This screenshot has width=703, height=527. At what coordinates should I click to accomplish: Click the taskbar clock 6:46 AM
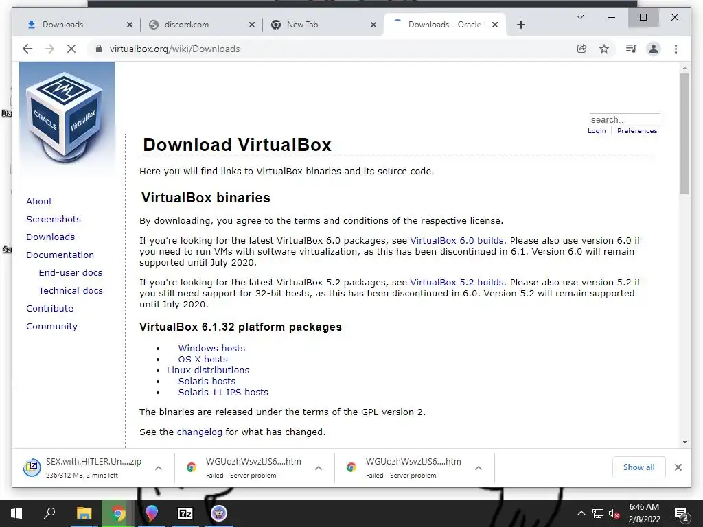[x=644, y=507]
